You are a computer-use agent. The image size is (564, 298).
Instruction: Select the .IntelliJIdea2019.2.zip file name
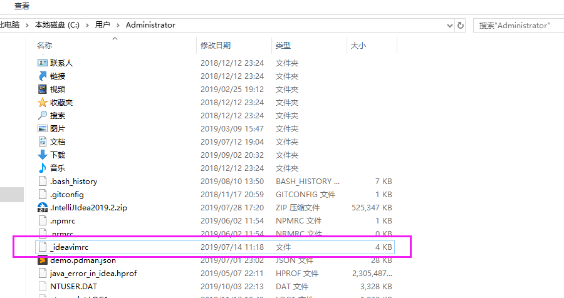click(88, 207)
